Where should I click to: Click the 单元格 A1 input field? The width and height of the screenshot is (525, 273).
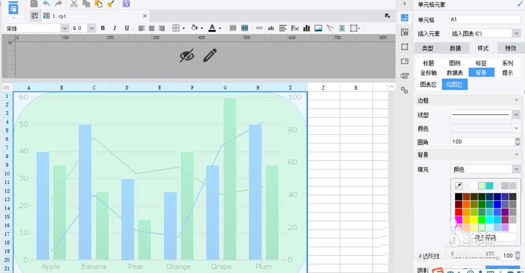[x=485, y=19]
